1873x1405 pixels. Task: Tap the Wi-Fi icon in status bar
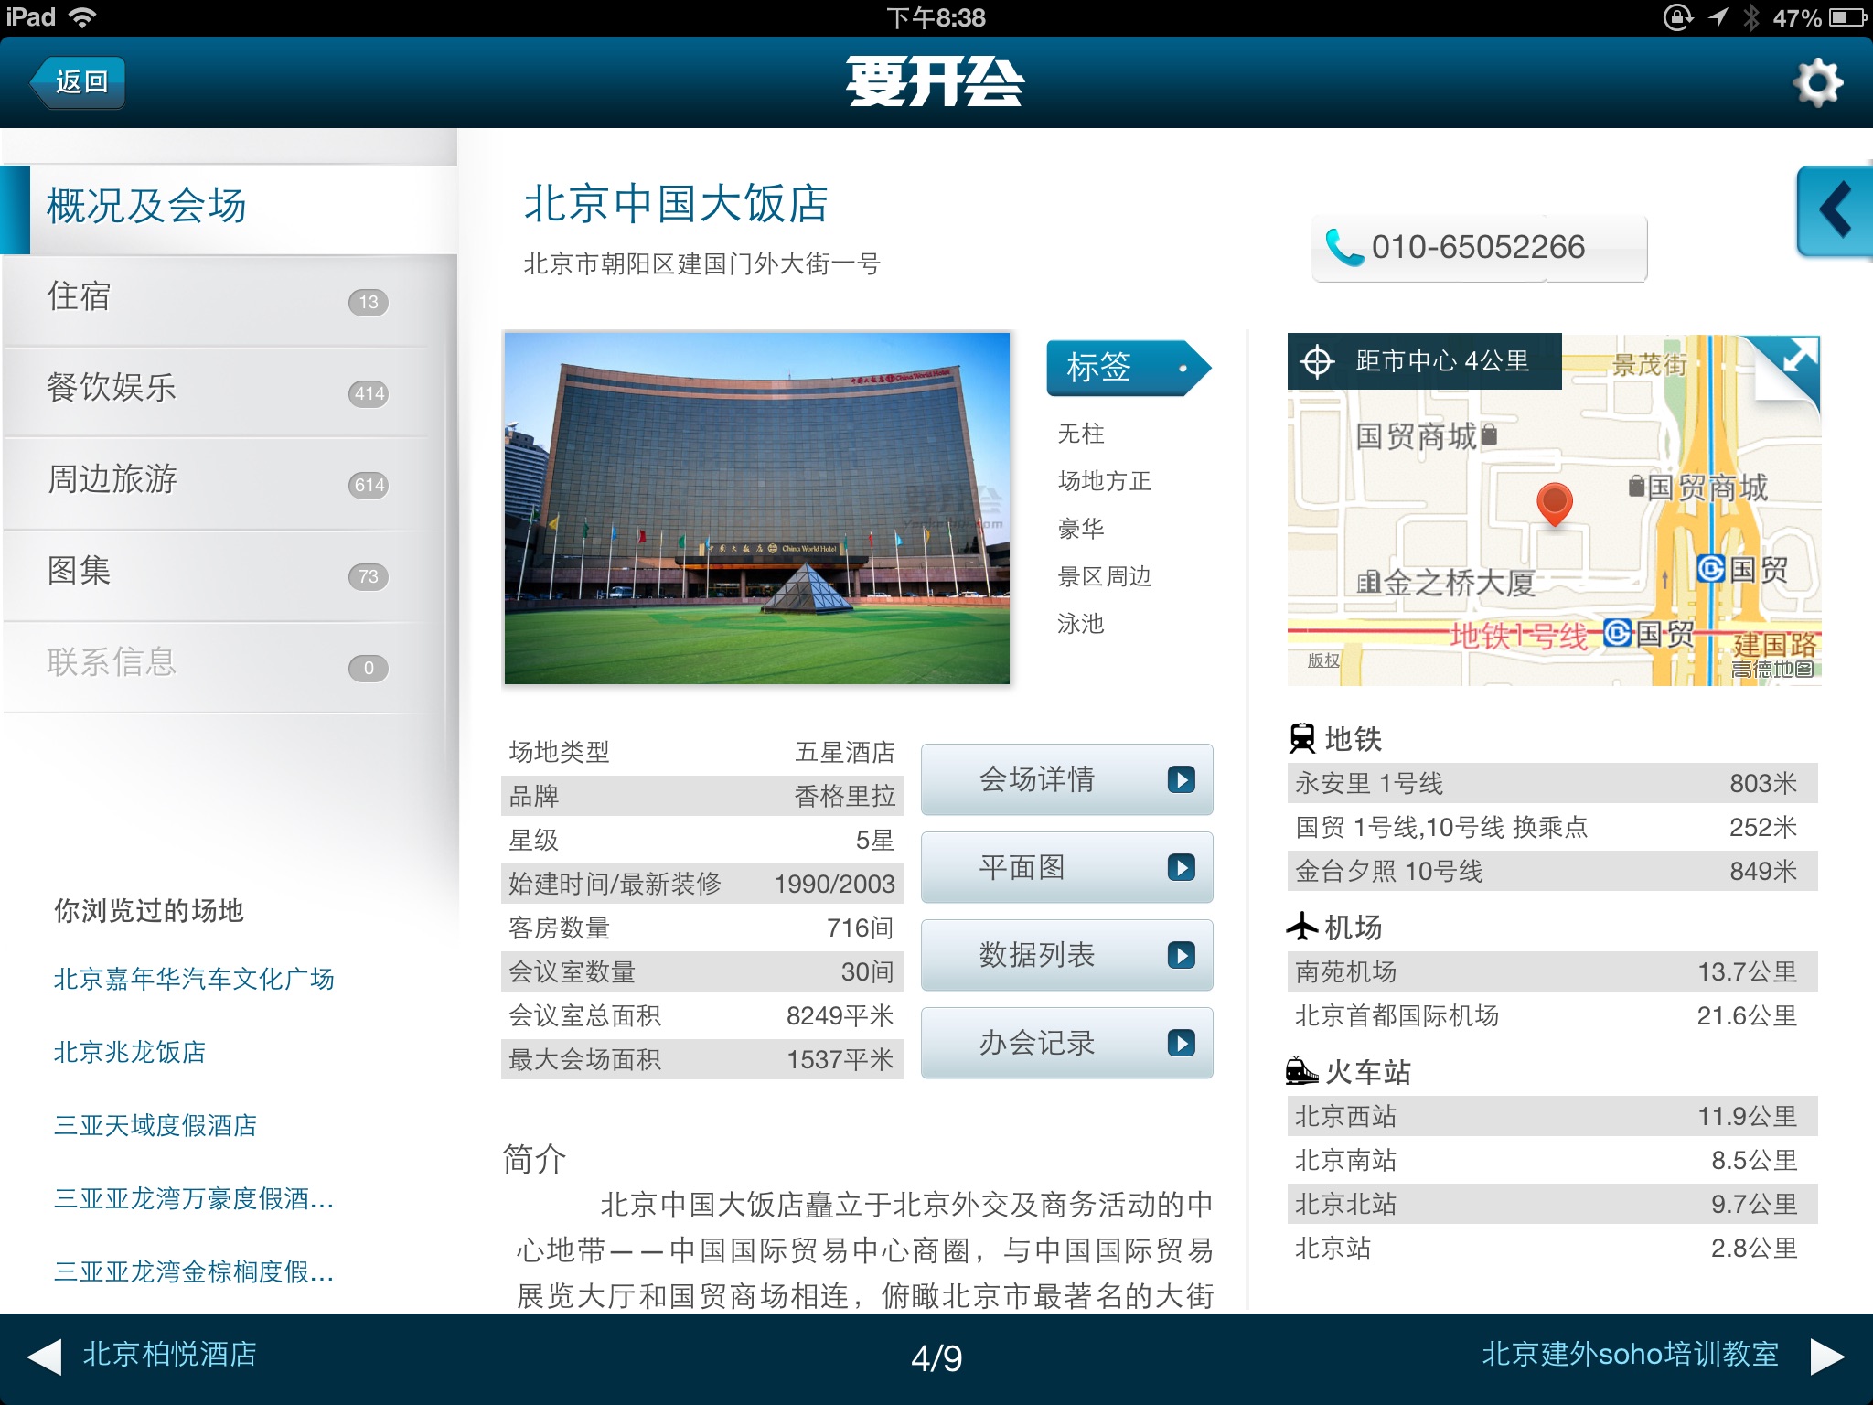83,17
